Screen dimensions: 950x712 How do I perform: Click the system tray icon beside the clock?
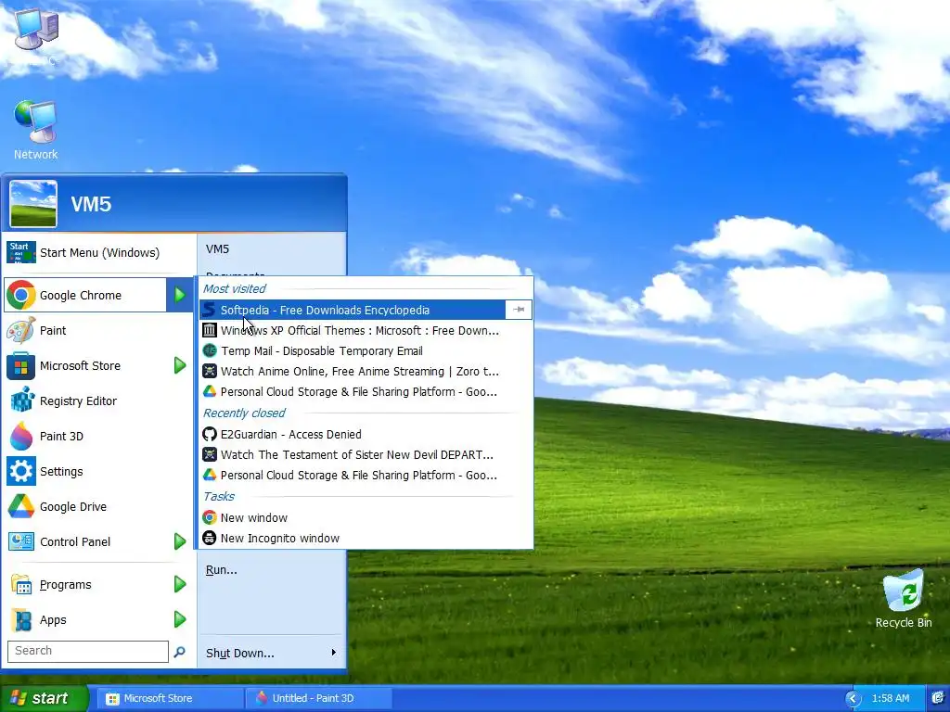937,698
